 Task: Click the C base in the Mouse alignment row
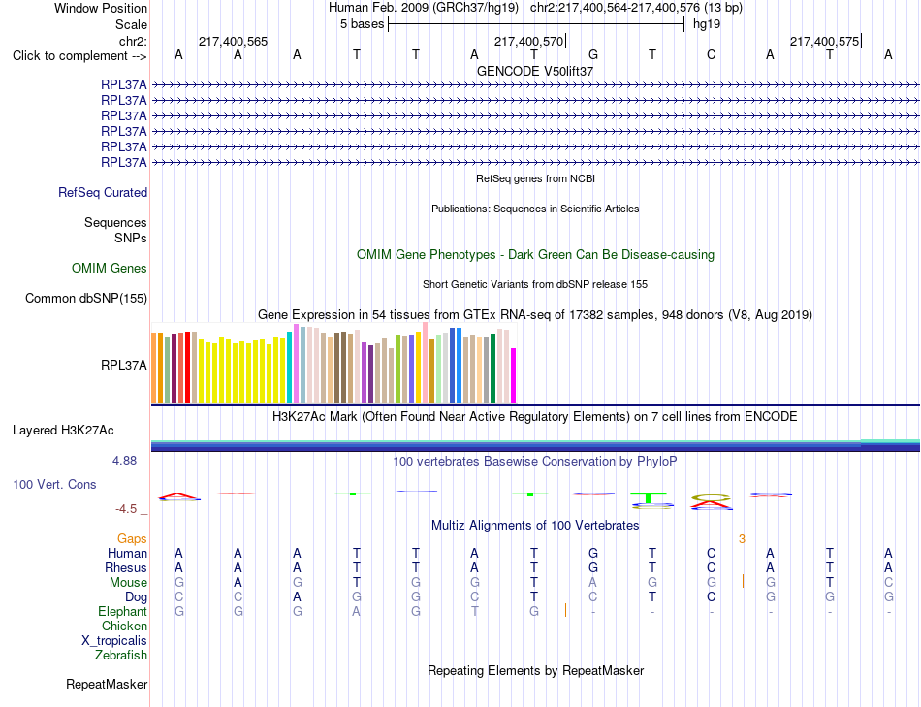[888, 583]
